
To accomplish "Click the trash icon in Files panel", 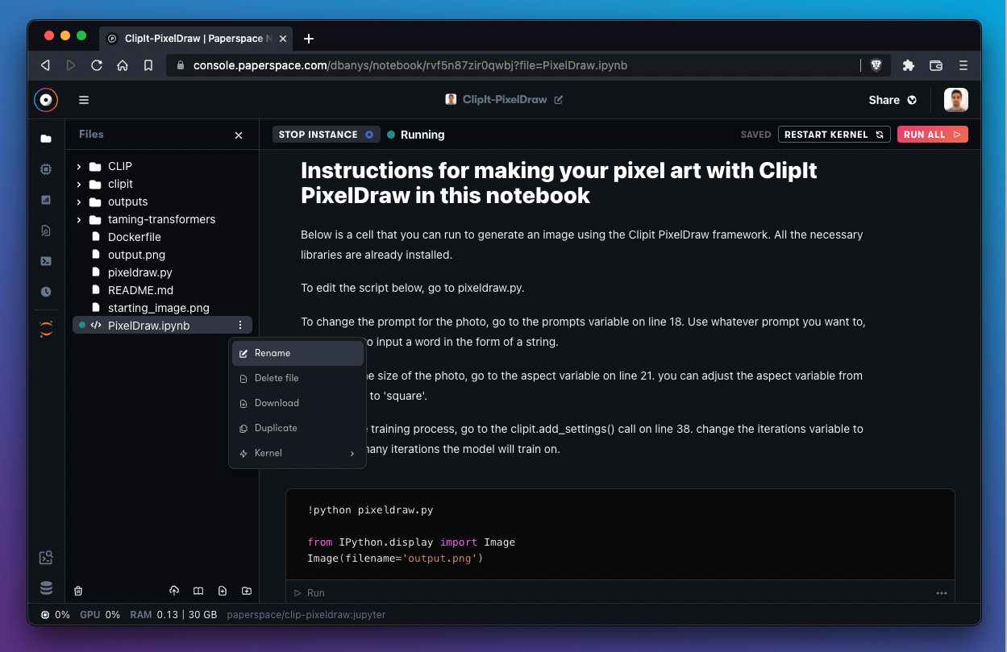I will point(78,591).
